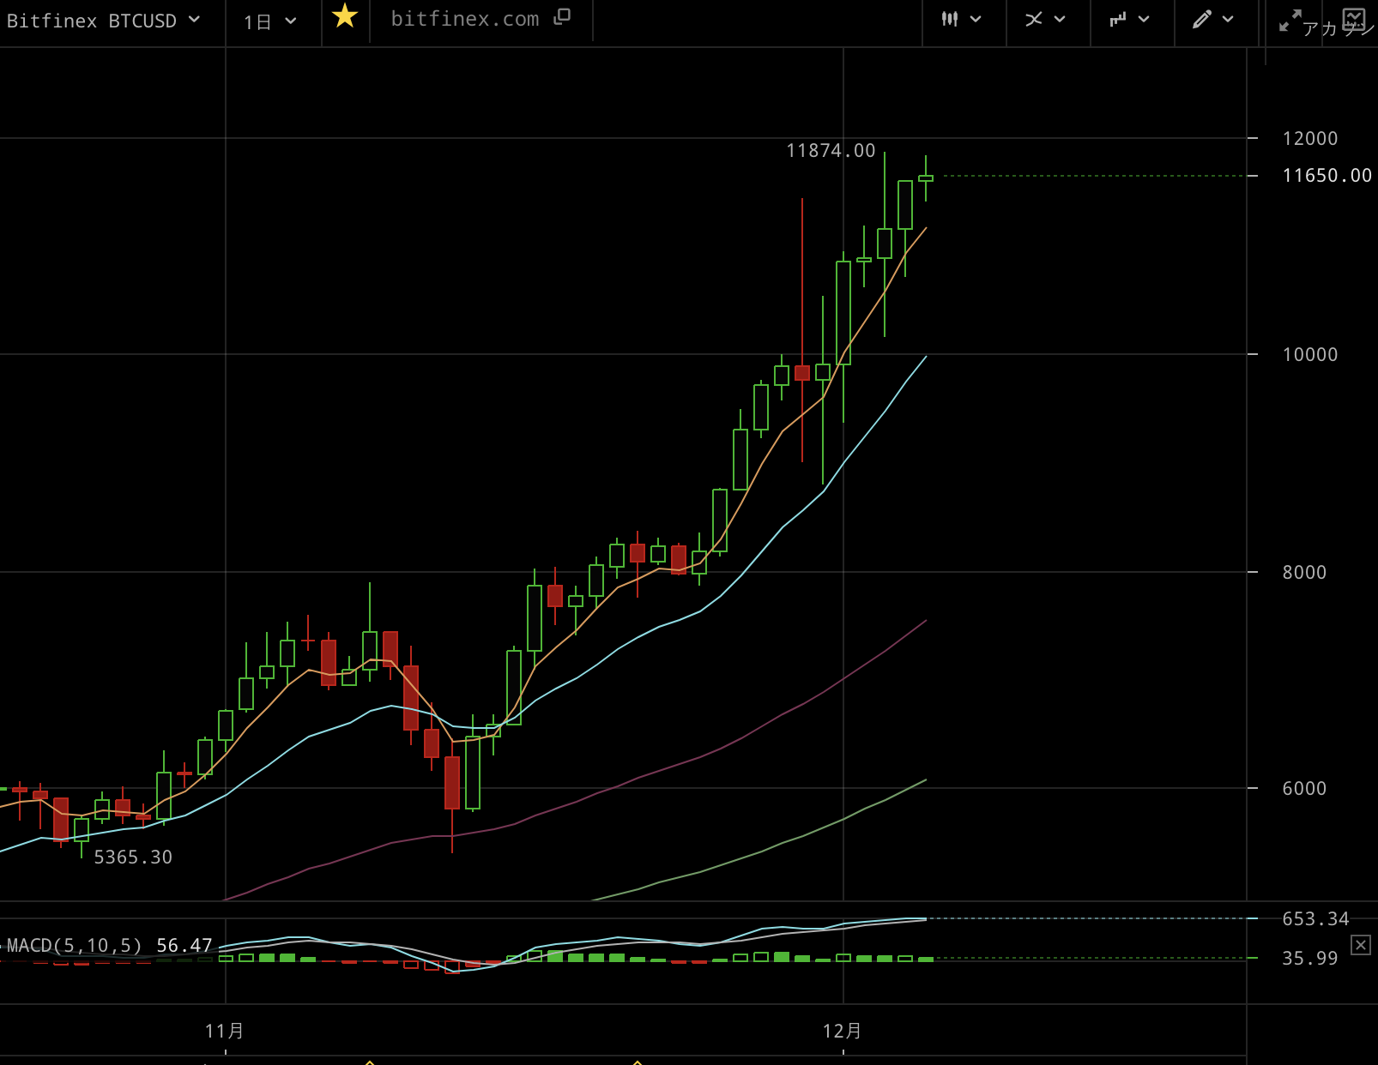The image size is (1378, 1065).
Task: Click the chart snapshot icon top right
Action: (1354, 19)
